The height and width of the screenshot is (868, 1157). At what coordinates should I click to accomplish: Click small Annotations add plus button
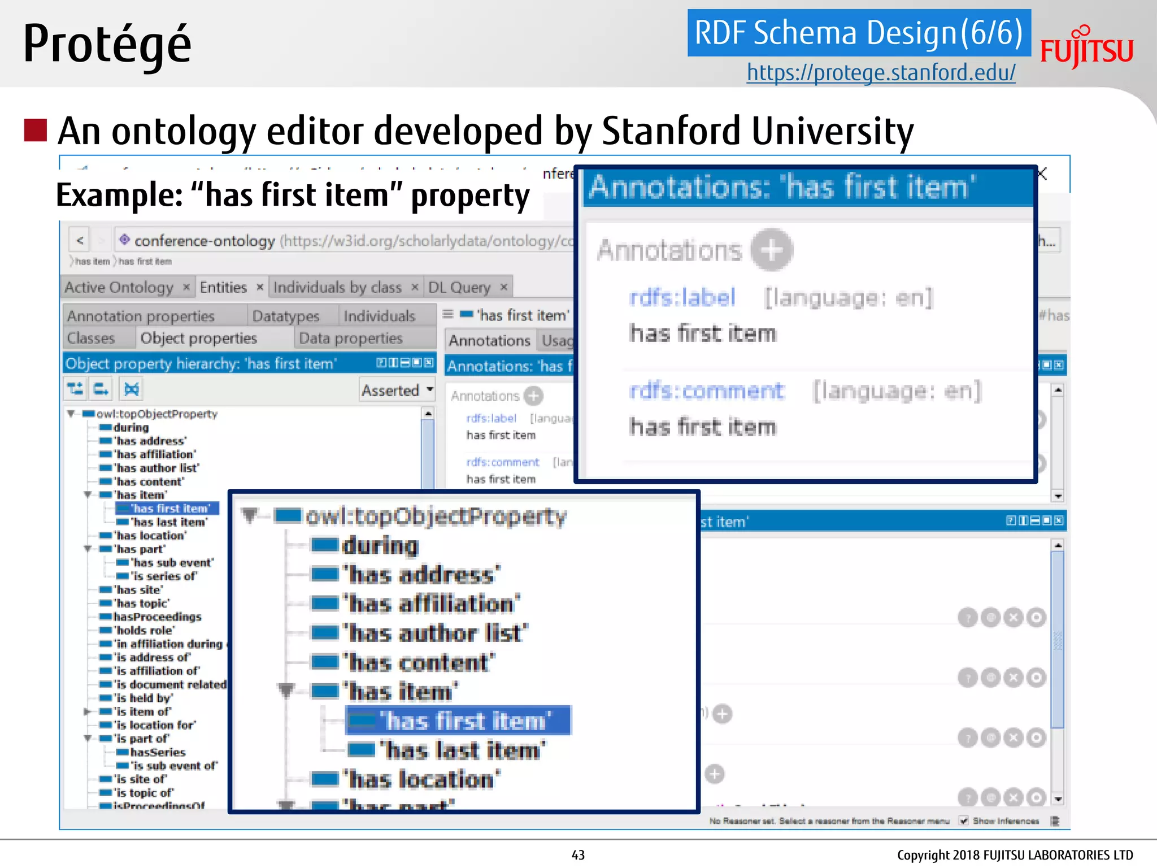[x=533, y=396]
